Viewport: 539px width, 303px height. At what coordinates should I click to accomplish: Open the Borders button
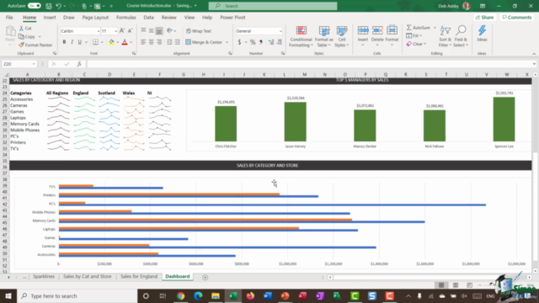(x=95, y=42)
